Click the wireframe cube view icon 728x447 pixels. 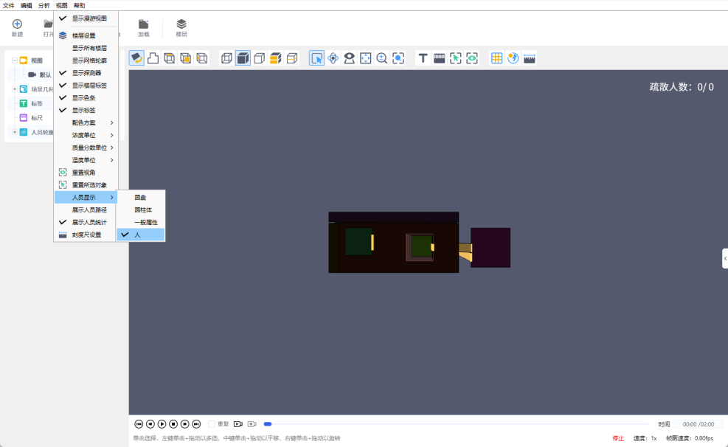click(x=226, y=58)
